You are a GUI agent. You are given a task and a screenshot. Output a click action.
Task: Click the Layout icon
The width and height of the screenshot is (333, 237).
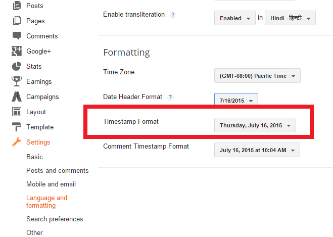click(17, 112)
